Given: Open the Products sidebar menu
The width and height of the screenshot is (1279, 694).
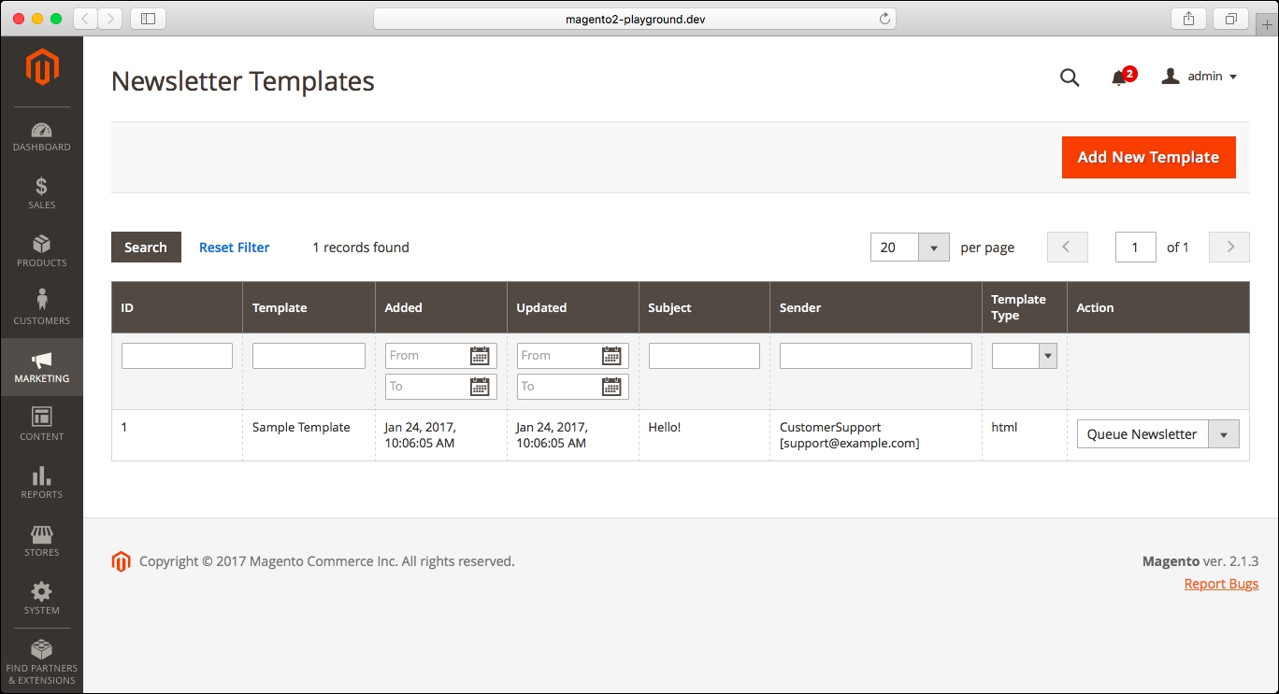Looking at the screenshot, I should [x=41, y=251].
